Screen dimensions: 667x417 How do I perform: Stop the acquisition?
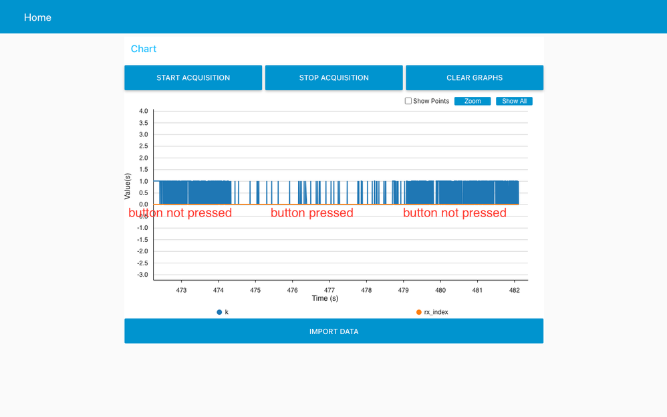click(334, 78)
